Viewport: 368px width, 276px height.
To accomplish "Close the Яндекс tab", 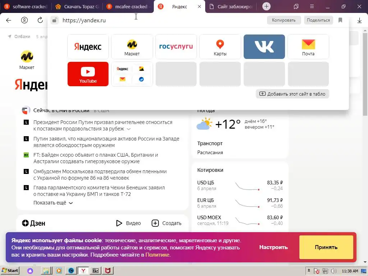I will (199, 6).
